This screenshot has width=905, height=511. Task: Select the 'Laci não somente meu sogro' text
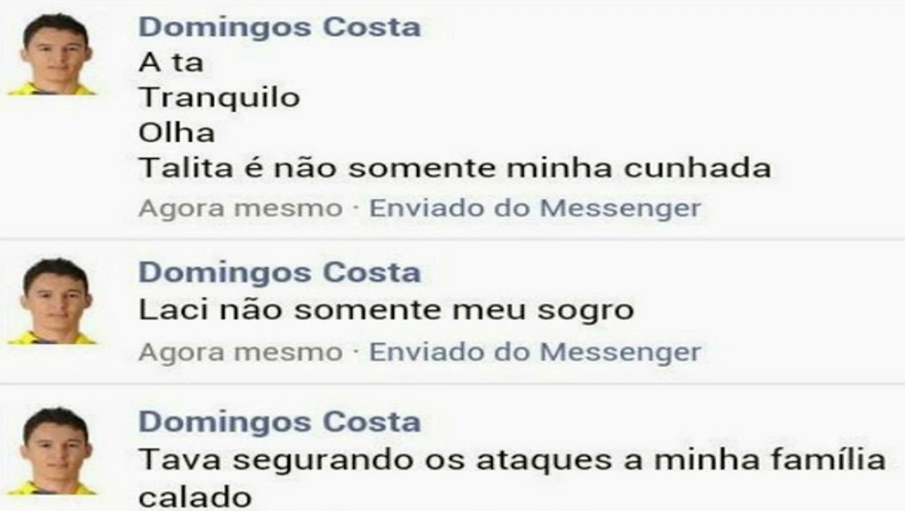click(386, 310)
